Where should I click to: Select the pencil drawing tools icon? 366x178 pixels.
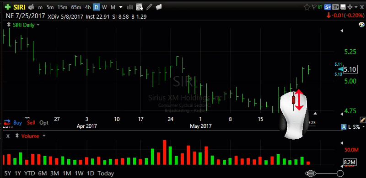(149, 7)
